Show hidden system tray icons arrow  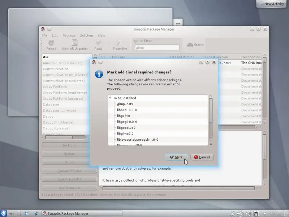pos(264,213)
